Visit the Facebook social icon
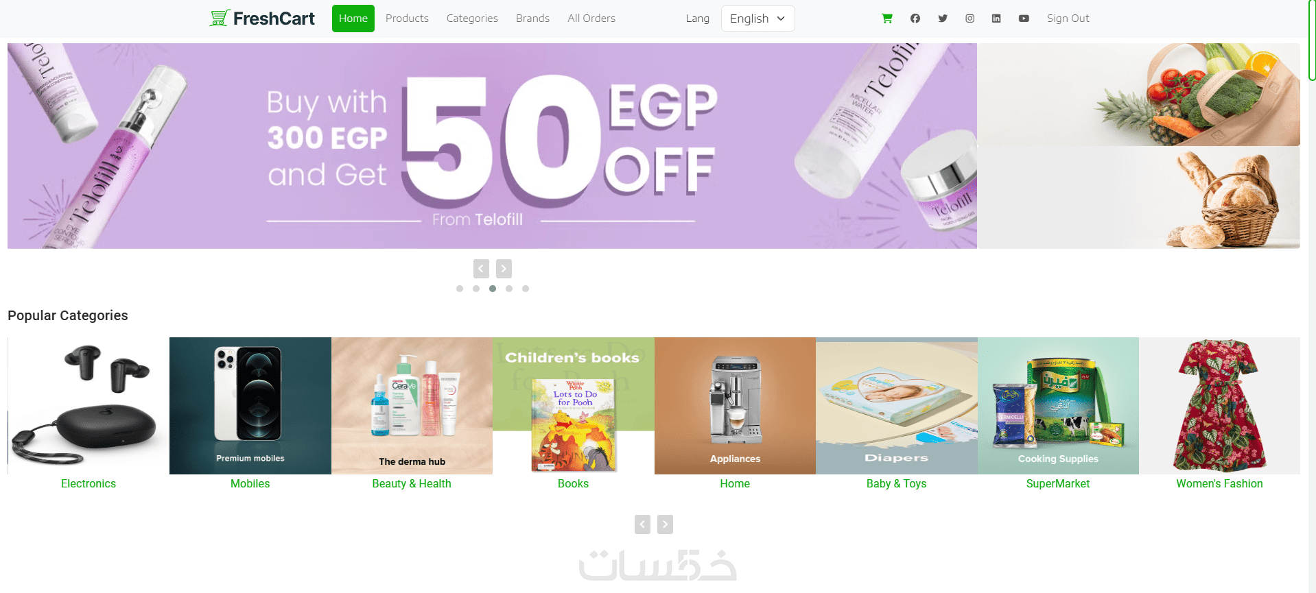The image size is (1316, 593). pos(915,19)
